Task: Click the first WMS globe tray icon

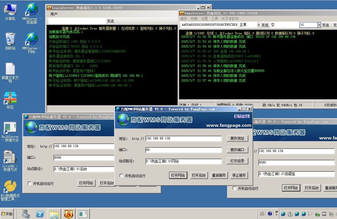Action: point(283,214)
